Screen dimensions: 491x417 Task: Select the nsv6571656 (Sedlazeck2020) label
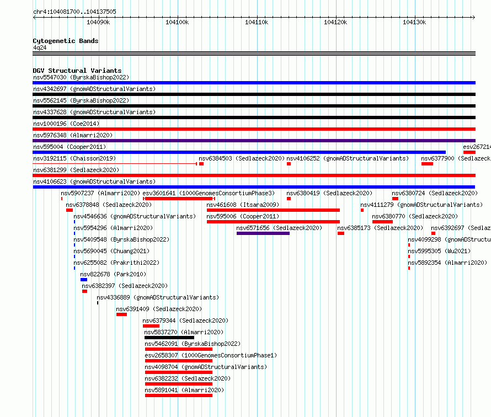tap(279, 228)
